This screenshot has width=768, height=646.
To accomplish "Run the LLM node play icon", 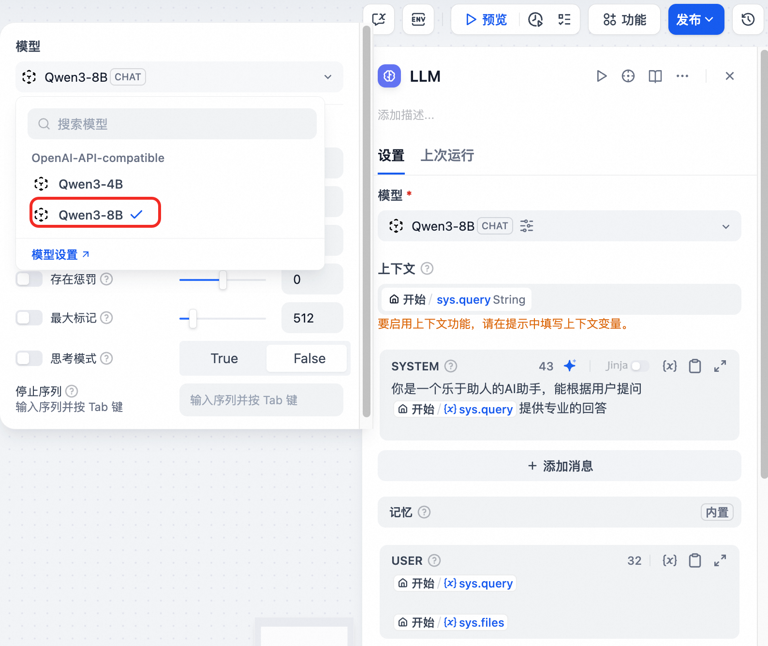I will click(x=601, y=76).
